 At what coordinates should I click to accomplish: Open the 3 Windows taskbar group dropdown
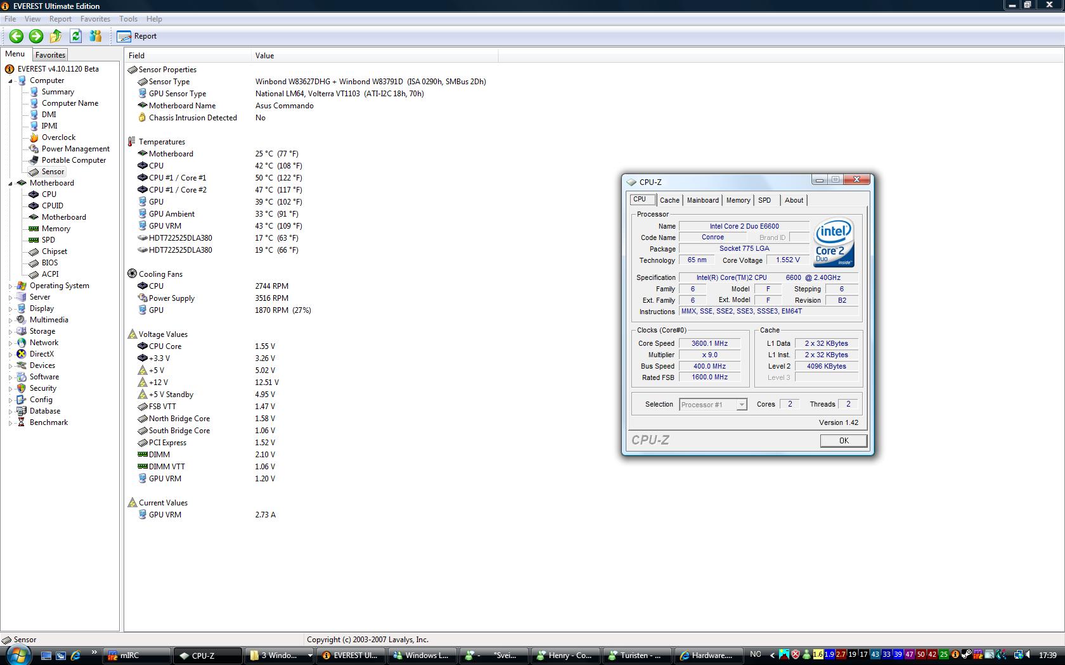coord(280,655)
